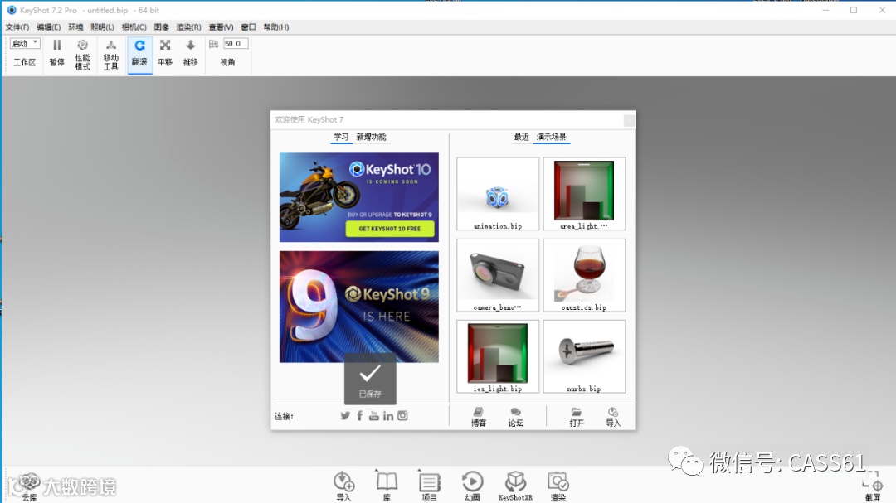The width and height of the screenshot is (896, 503).
Task: Switch to the New Features tab
Action: coord(371,137)
